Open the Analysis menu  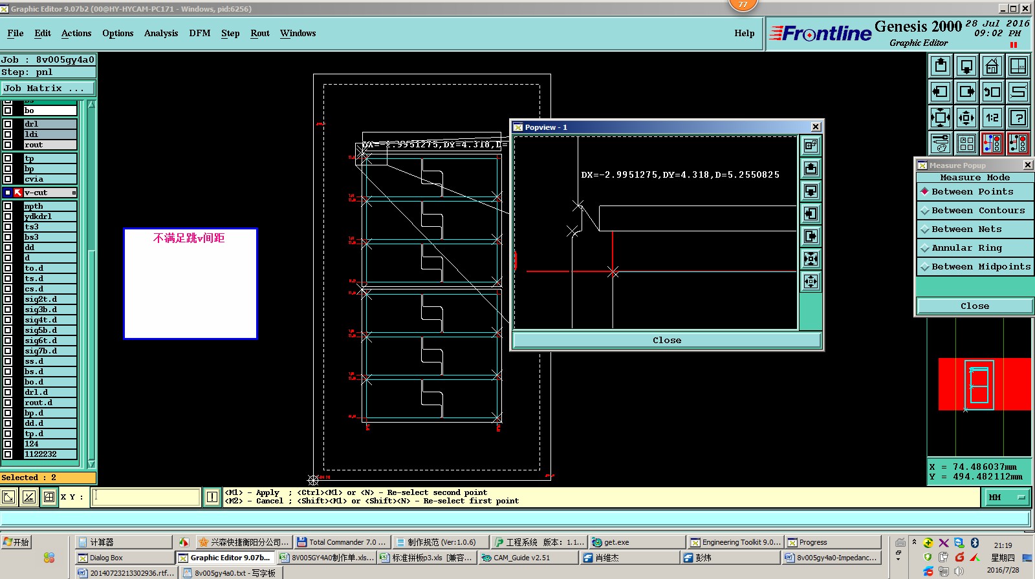point(160,34)
